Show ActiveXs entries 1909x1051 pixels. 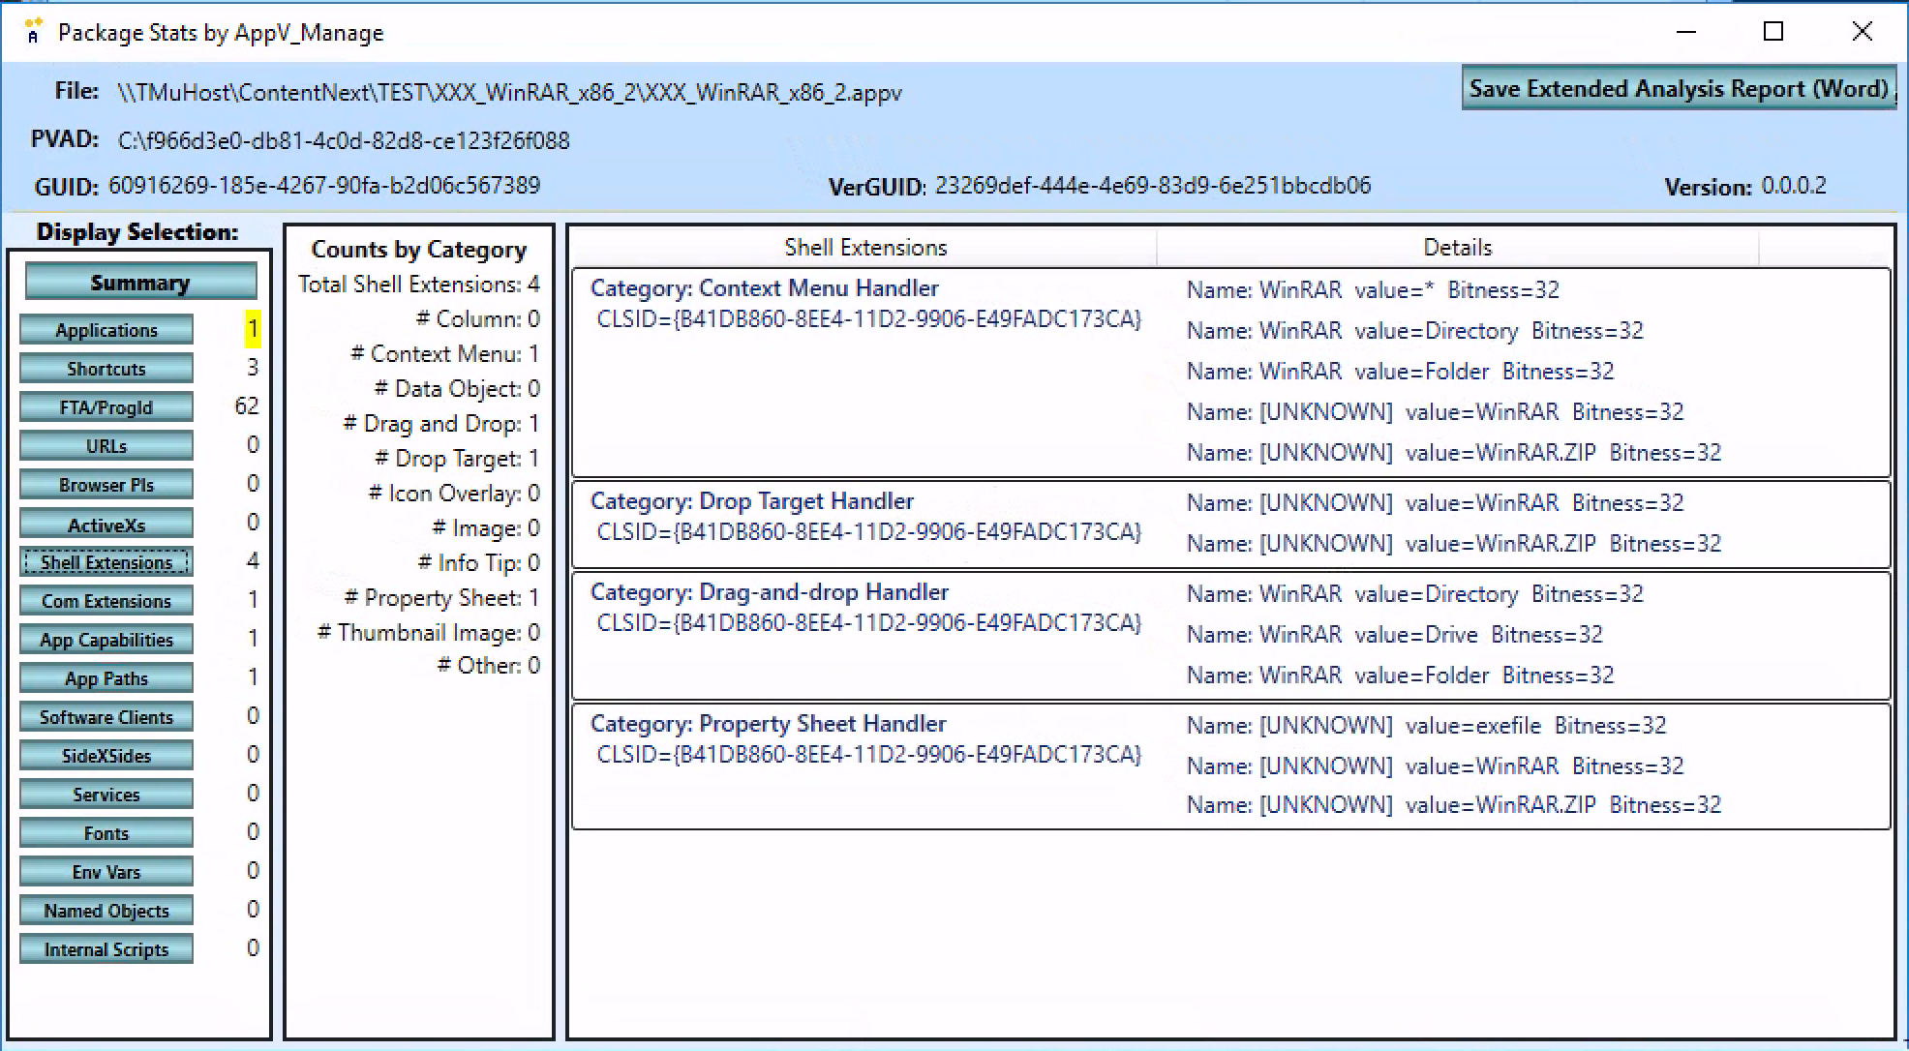[106, 525]
